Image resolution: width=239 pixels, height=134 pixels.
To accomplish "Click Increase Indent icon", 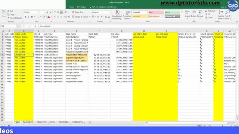I will click(x=69, y=17).
